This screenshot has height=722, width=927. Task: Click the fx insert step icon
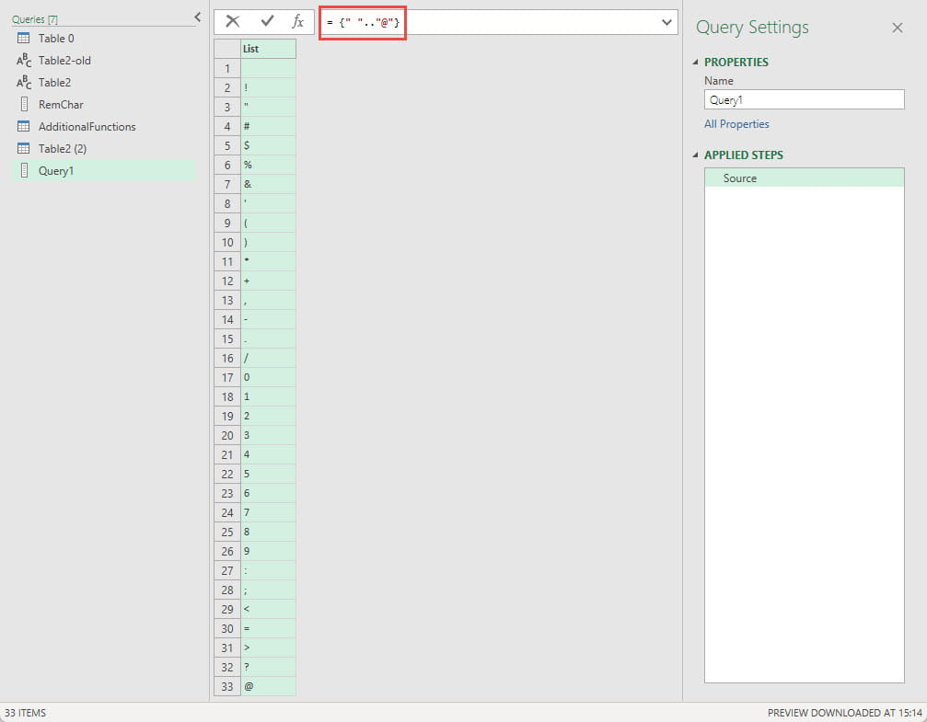297,22
